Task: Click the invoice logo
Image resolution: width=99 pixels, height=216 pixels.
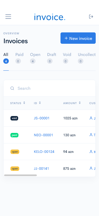Action: [50, 17]
